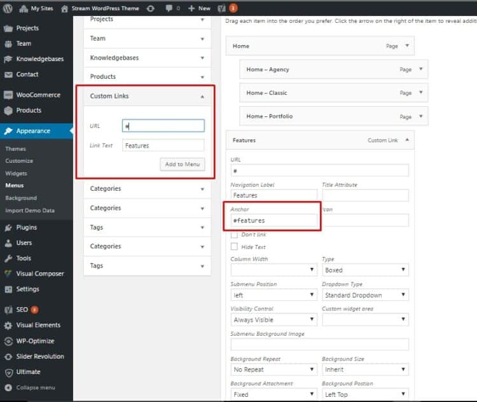Image resolution: width=477 pixels, height=402 pixels.
Task: Click the Anchor input field
Action: pos(273,221)
